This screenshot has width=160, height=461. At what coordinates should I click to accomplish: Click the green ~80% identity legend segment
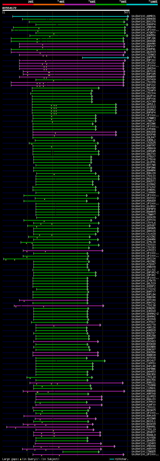111,5
